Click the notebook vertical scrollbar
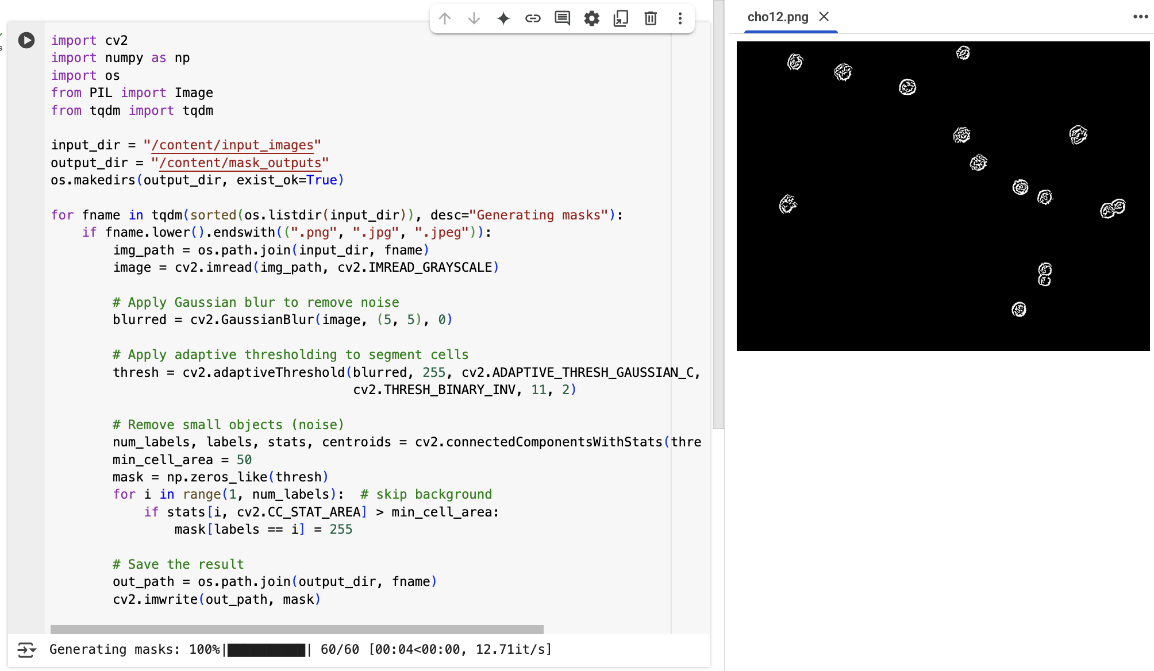 [718, 214]
